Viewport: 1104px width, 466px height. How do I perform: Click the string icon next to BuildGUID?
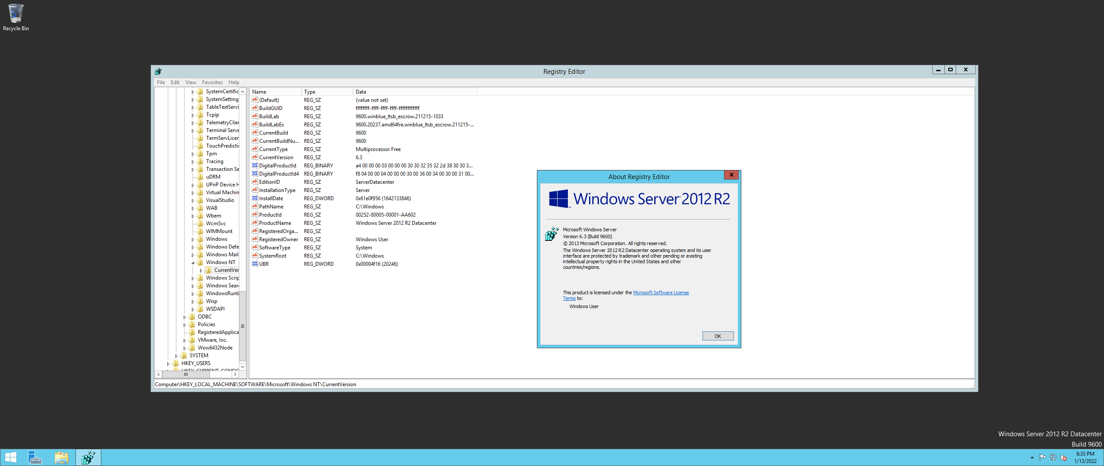tap(255, 108)
